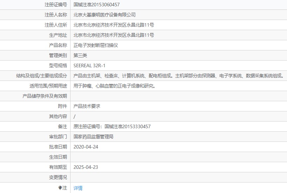Select company name 北京大基康明医疗设备有限公司

[x=105, y=15]
